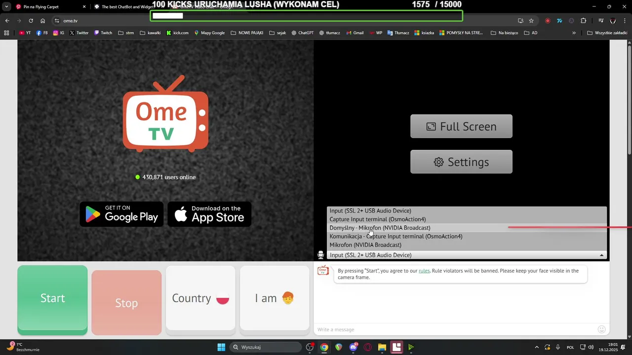Open the "I am" gender selector
The image size is (632, 355).
[x=275, y=298]
